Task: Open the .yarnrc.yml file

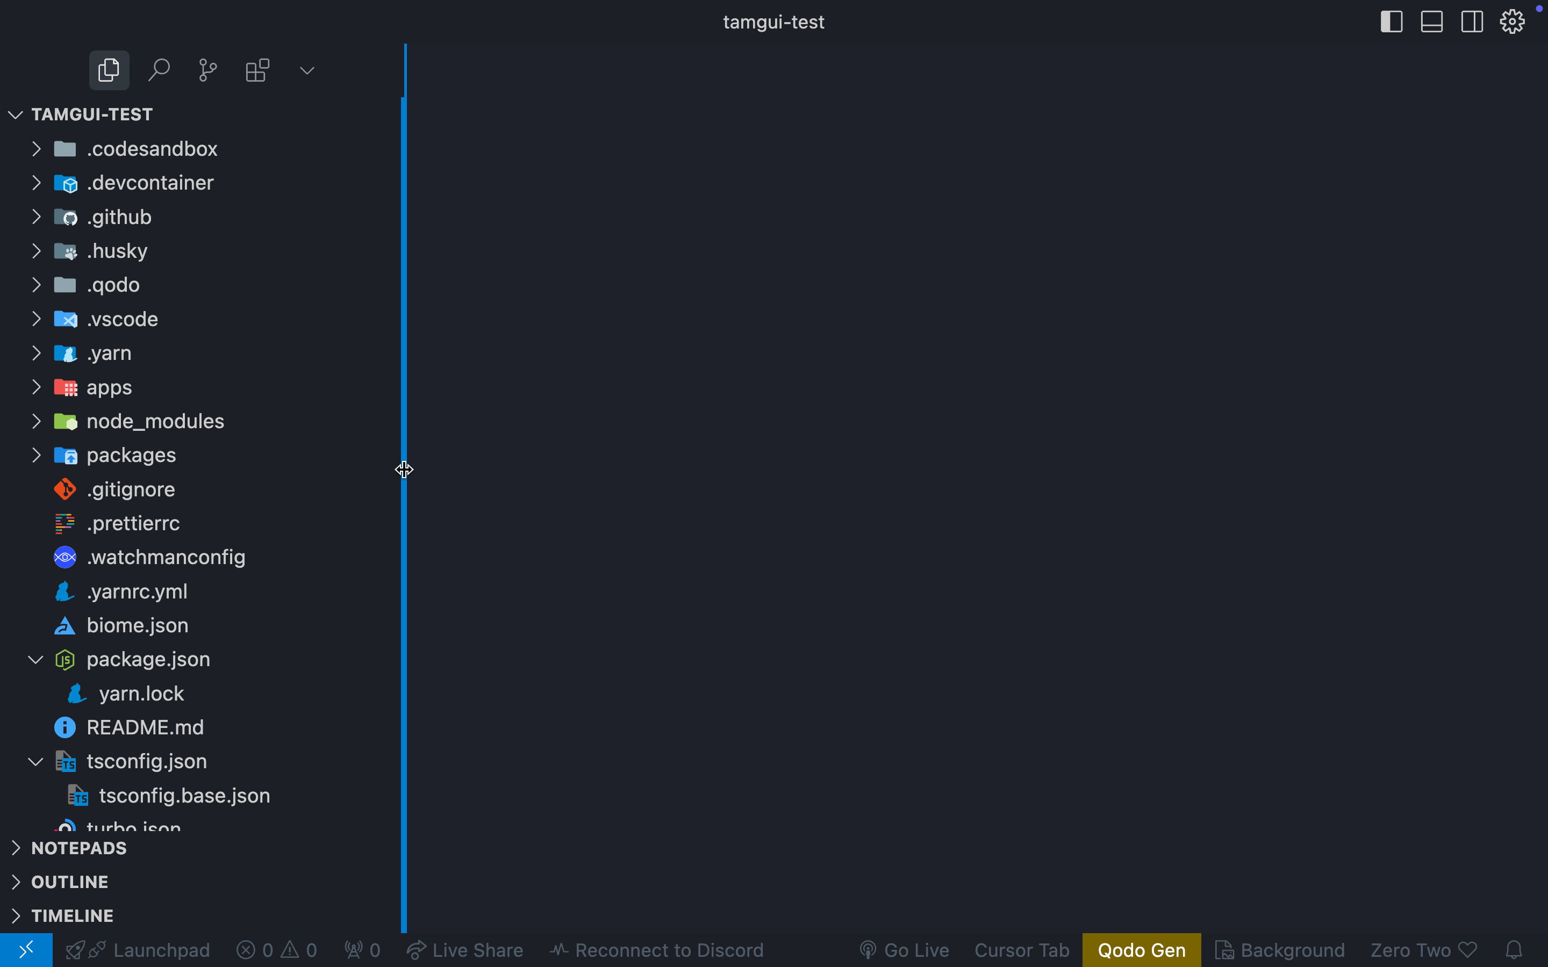Action: click(137, 591)
